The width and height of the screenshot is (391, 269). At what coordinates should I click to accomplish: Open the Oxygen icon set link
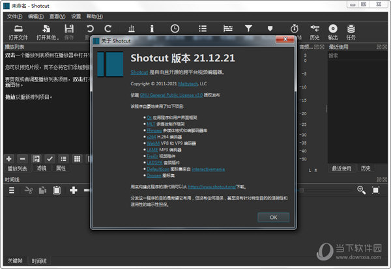point(154,175)
